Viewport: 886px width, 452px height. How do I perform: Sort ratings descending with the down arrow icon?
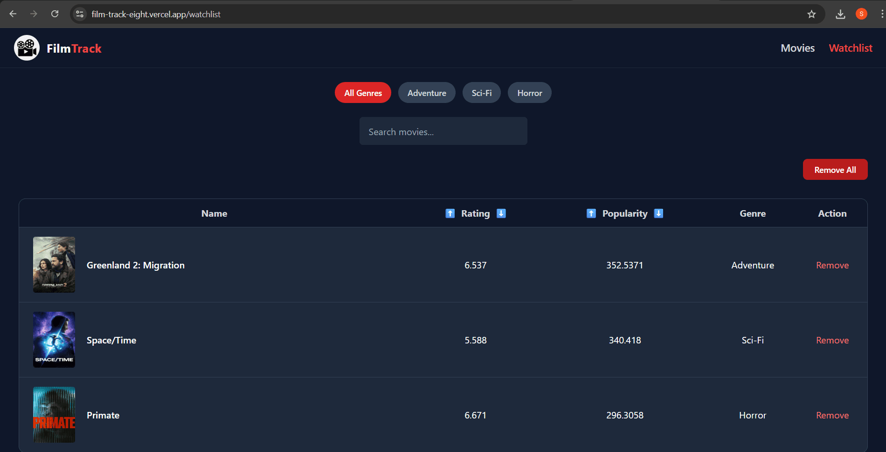(501, 213)
